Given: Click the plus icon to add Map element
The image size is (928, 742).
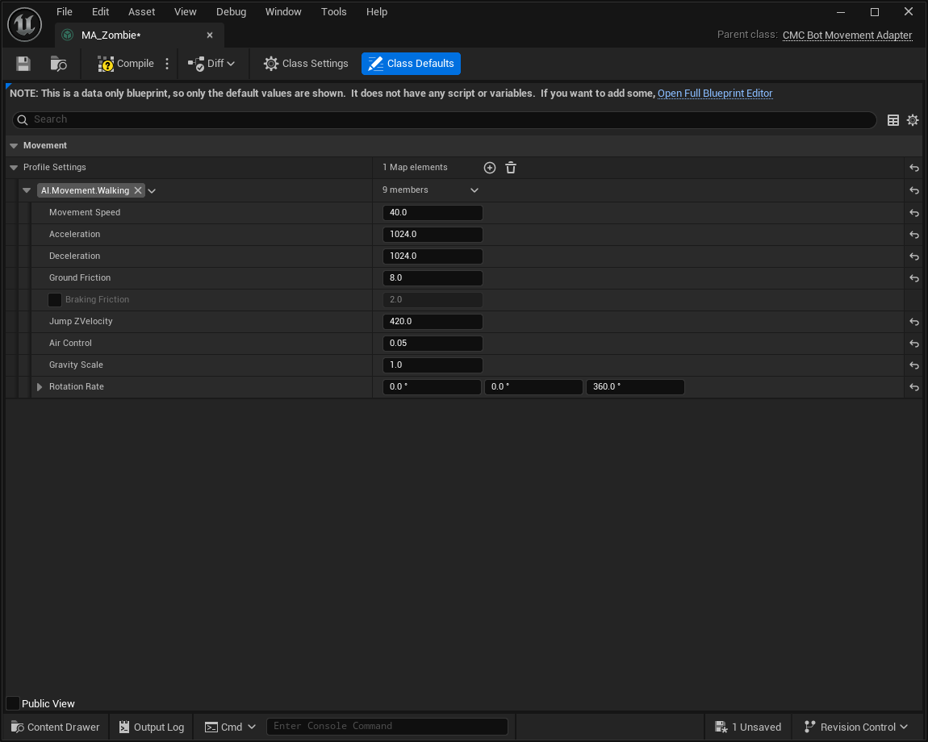Looking at the screenshot, I should pos(490,168).
